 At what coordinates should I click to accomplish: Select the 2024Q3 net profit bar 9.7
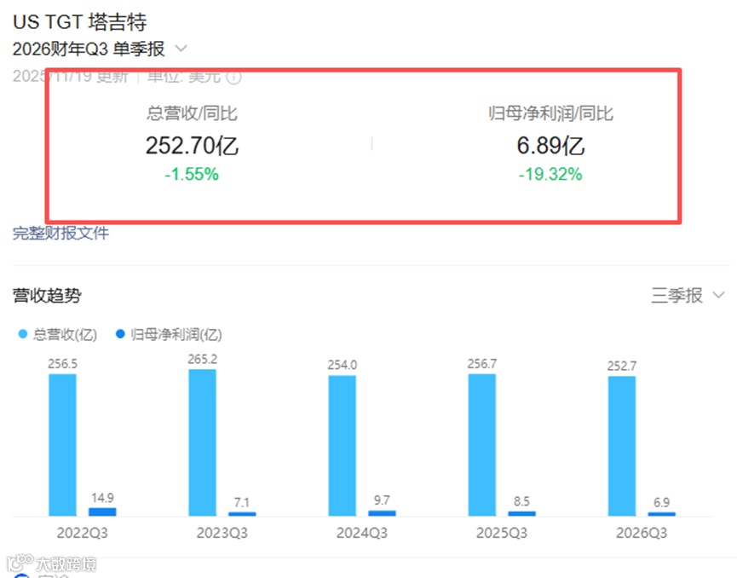pos(382,513)
